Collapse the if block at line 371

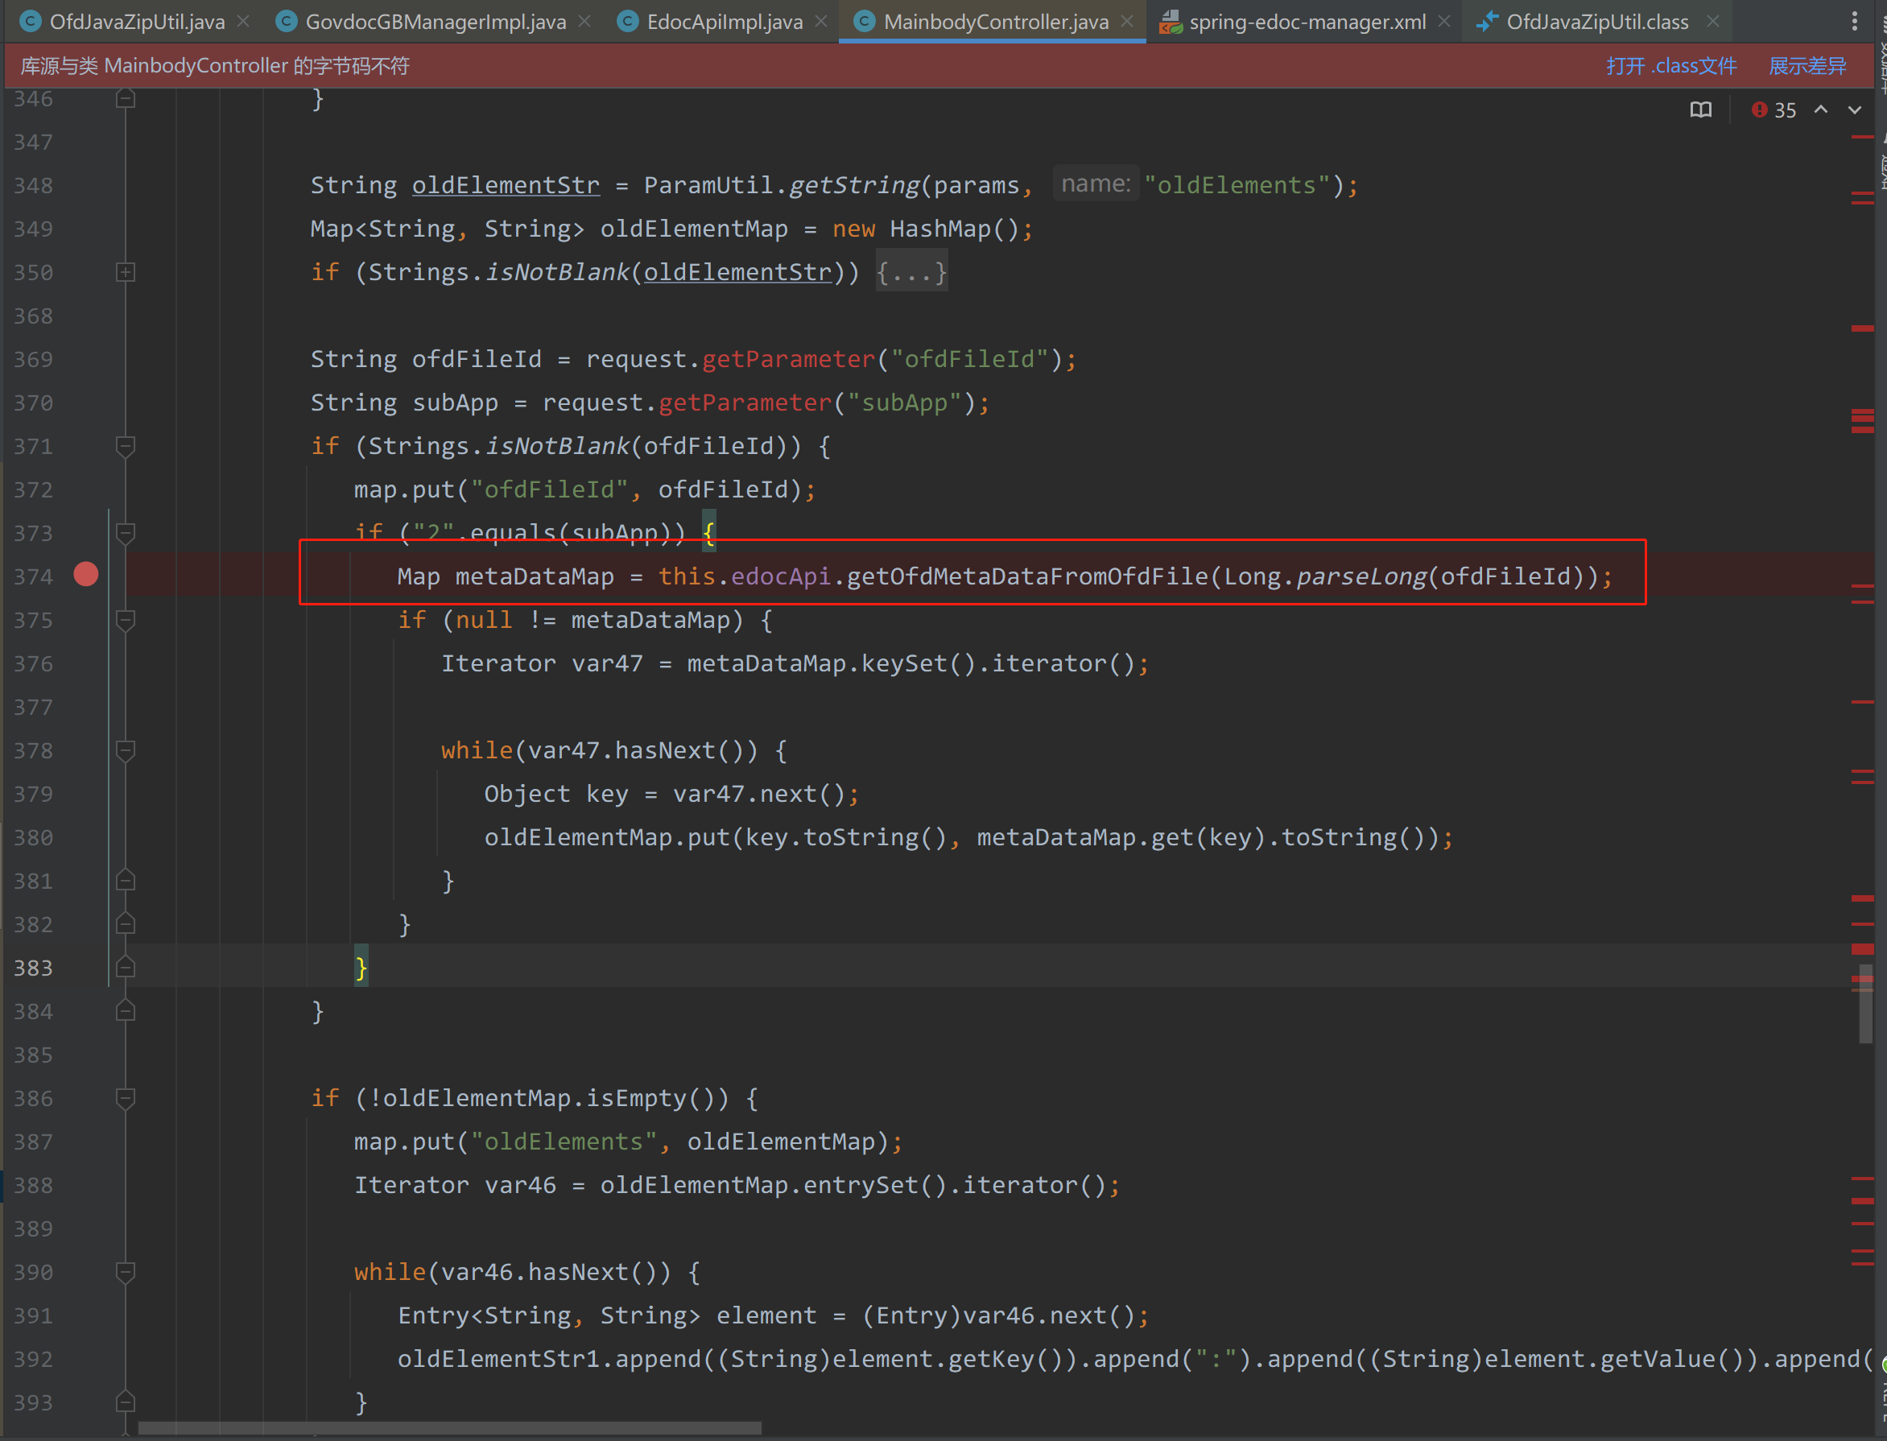click(x=126, y=446)
